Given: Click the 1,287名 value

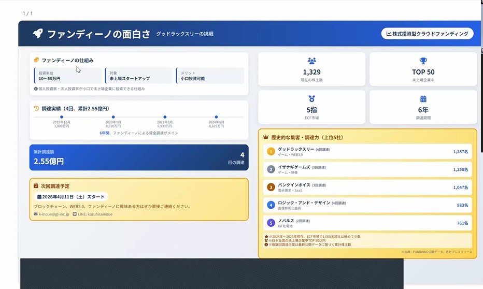Looking at the screenshot, I should click(461, 152).
